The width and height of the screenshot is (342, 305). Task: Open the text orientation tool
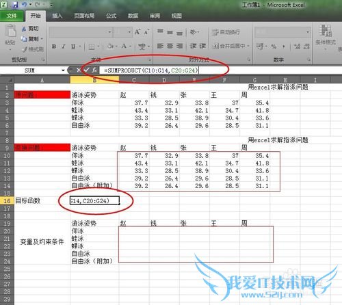tap(194, 32)
